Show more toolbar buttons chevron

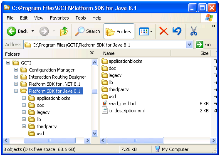[x=213, y=26]
